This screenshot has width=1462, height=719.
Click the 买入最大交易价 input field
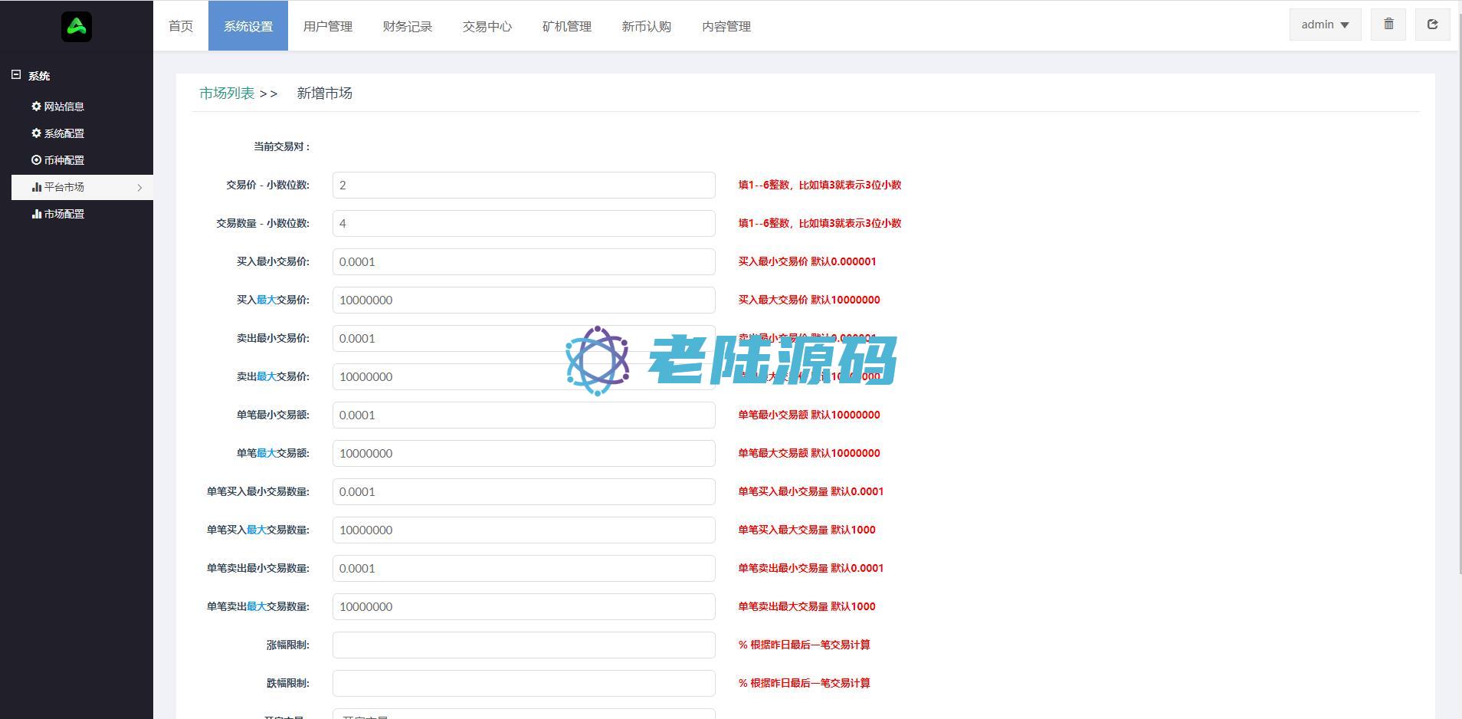tap(523, 300)
